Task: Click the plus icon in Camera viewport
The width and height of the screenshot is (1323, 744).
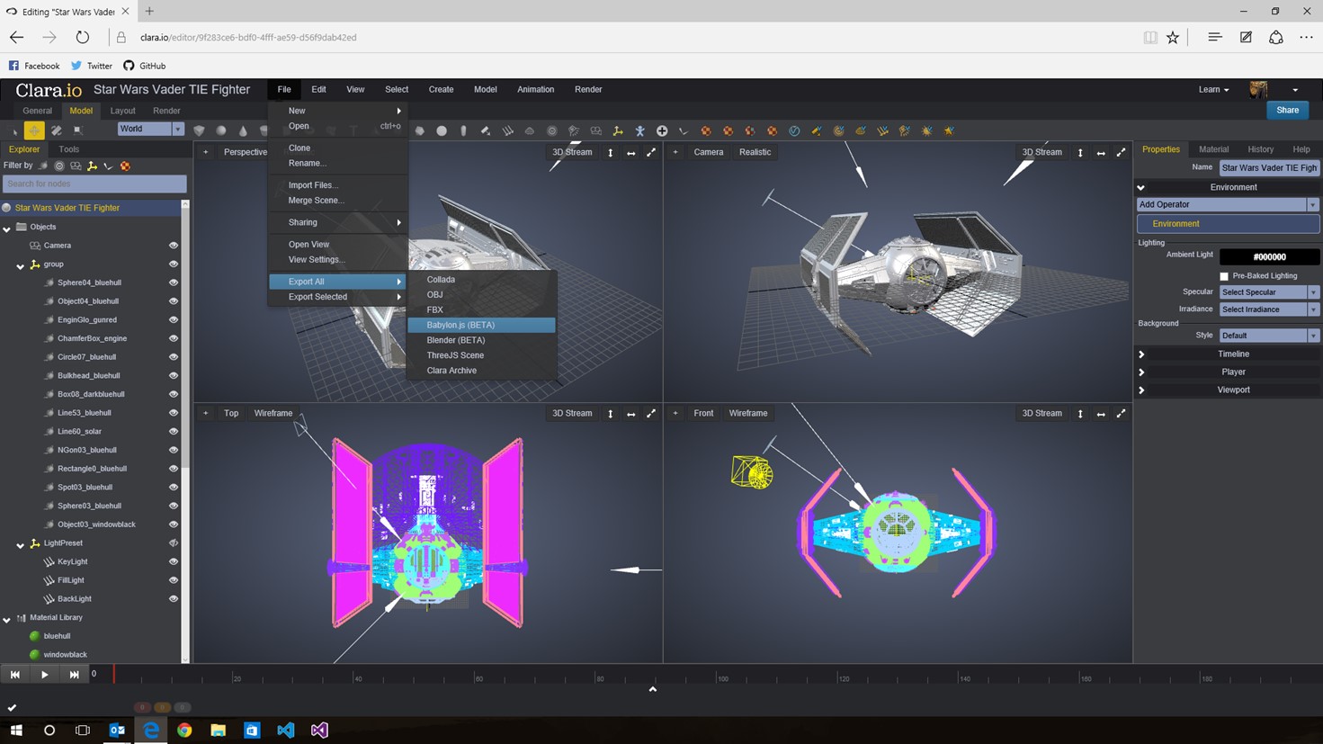Action: pos(675,152)
